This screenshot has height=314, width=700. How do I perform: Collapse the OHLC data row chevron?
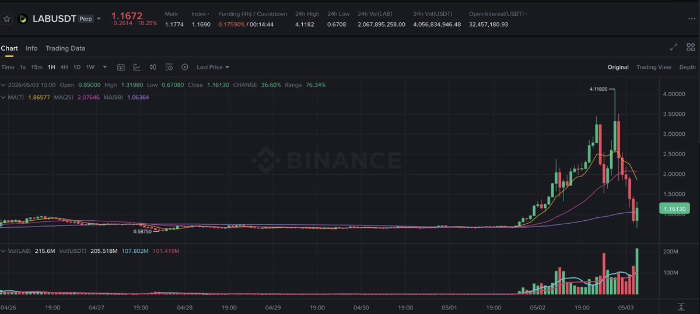click(3, 85)
